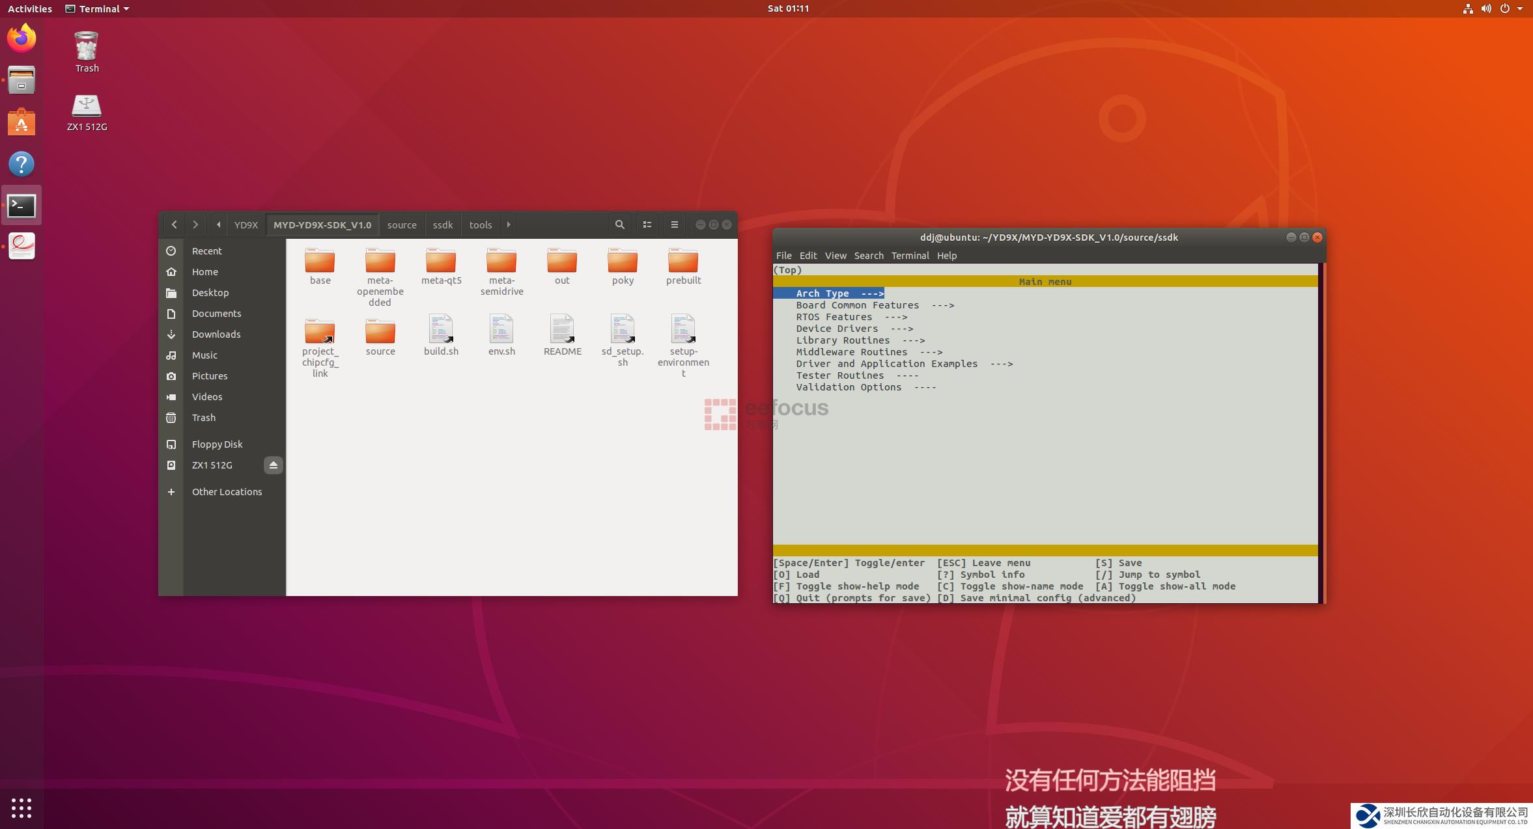The width and height of the screenshot is (1533, 829).
Task: Open the Search menu in the terminal
Action: pyautogui.click(x=868, y=256)
